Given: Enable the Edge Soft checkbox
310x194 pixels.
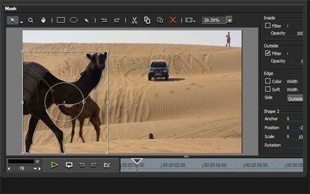Looking at the screenshot, I should [x=268, y=89].
